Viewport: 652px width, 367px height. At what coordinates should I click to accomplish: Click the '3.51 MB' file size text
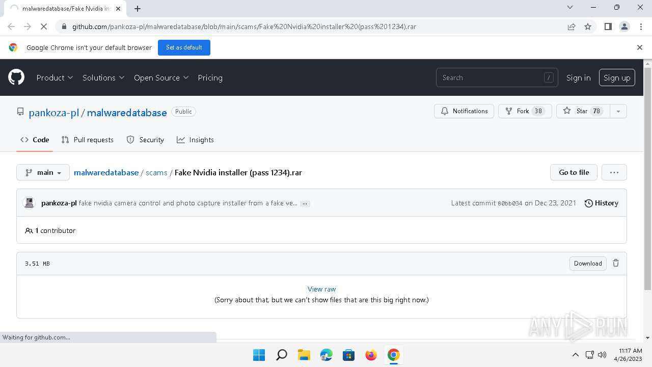[37, 264]
